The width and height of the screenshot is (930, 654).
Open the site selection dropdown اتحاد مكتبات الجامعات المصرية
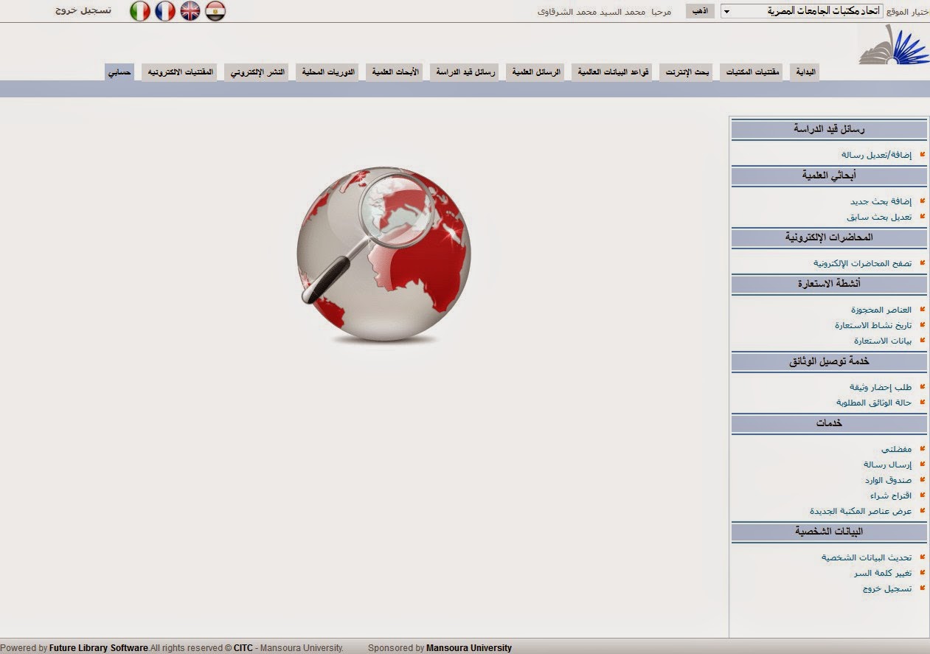tap(800, 11)
